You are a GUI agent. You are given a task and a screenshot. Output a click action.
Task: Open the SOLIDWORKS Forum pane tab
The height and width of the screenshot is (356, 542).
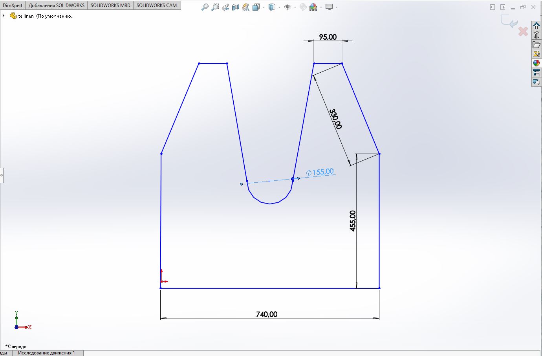click(537, 82)
